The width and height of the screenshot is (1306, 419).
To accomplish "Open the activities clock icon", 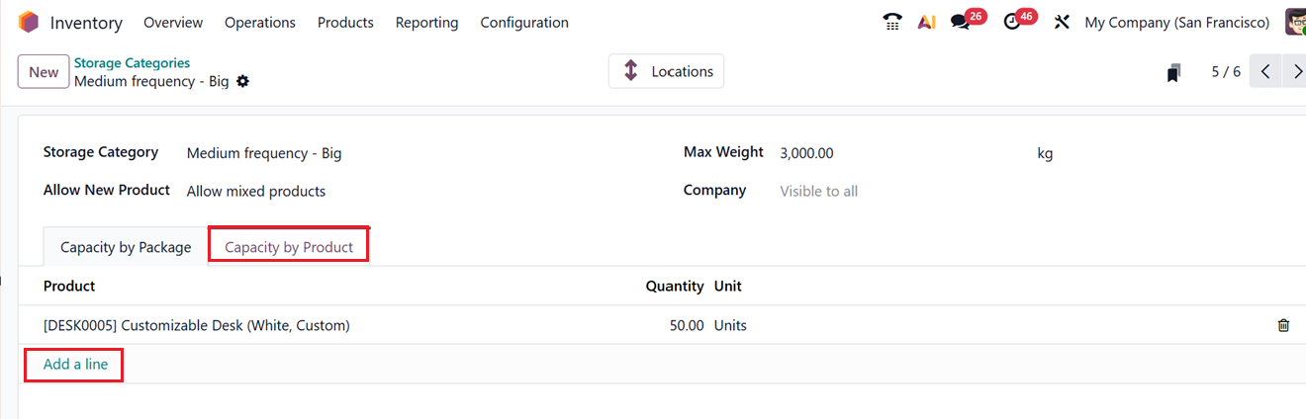I will pos(1012,22).
